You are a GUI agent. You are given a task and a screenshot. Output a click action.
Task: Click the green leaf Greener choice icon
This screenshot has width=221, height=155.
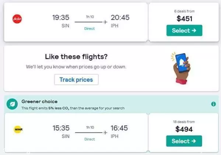(x=12, y=104)
